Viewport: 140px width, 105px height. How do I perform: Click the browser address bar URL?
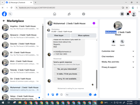click(37, 8)
